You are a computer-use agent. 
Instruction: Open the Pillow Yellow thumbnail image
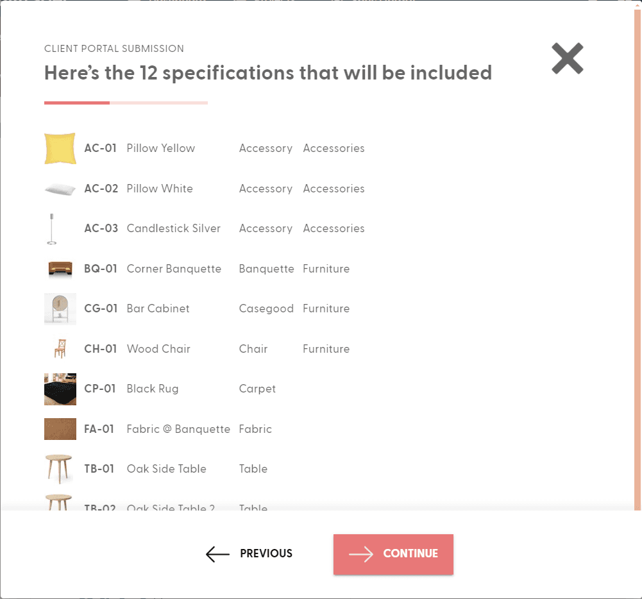[60, 148]
